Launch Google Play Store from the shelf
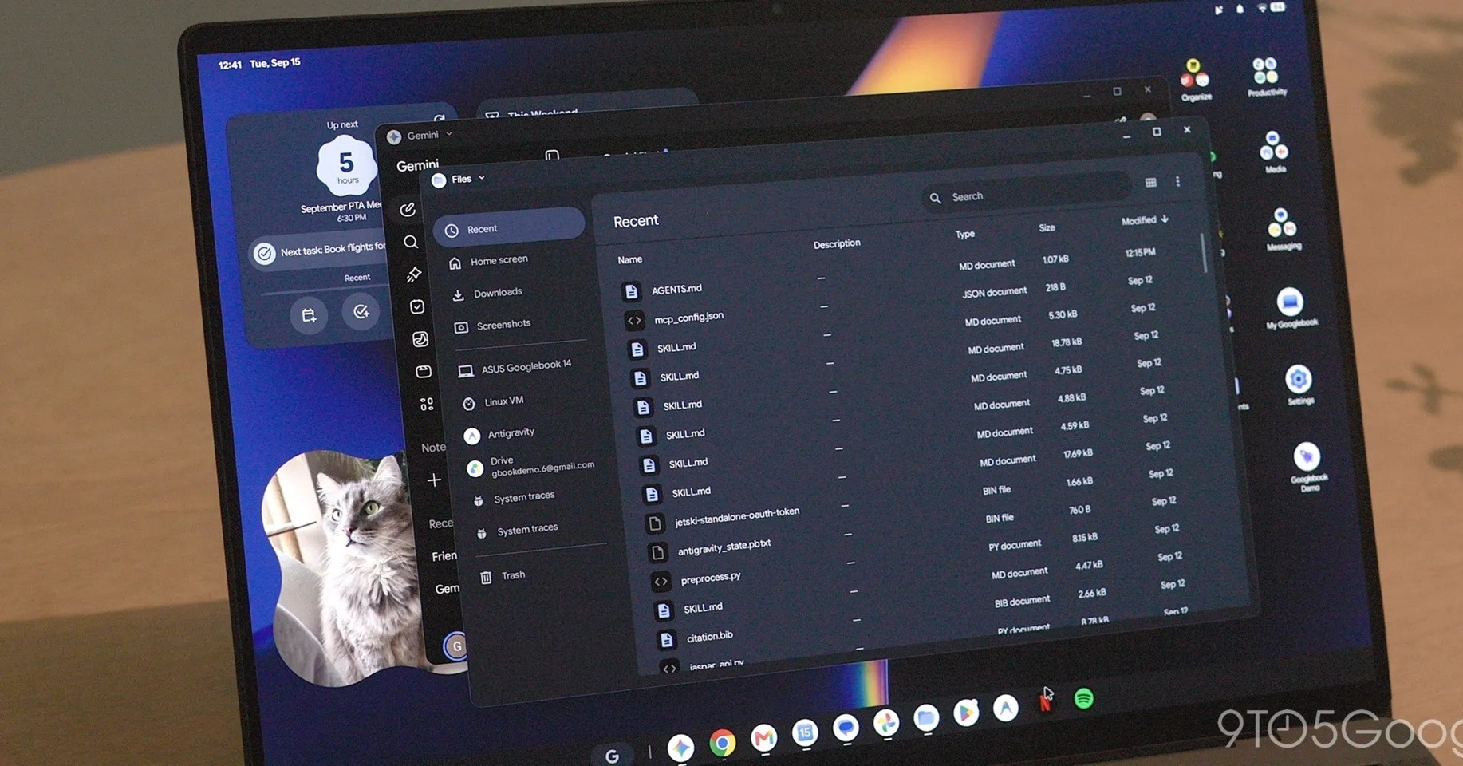This screenshot has height=766, width=1463. (966, 712)
